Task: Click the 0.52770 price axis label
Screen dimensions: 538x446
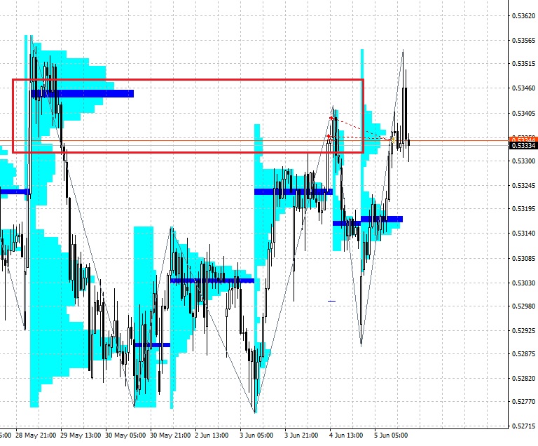Action: click(523, 402)
